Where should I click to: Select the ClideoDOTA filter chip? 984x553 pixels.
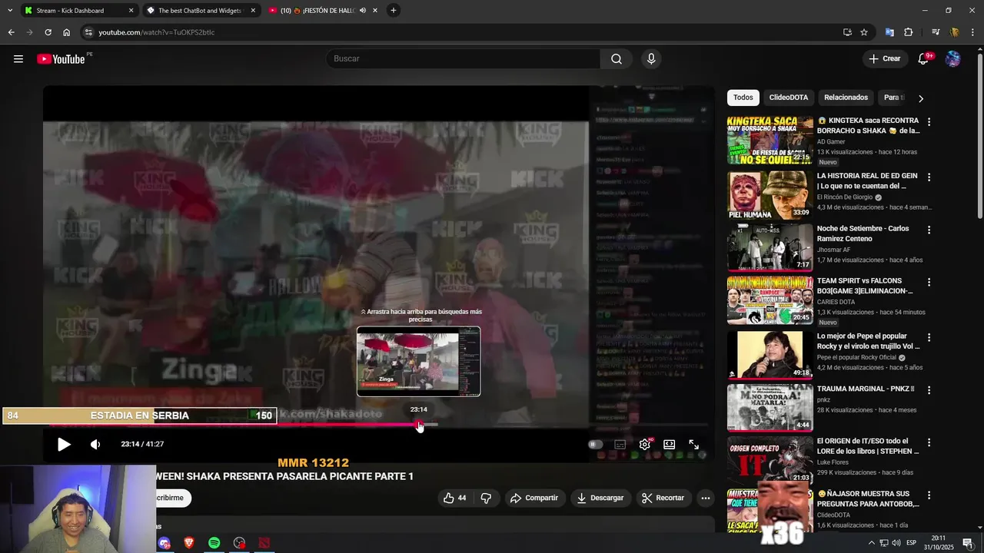[788, 98]
